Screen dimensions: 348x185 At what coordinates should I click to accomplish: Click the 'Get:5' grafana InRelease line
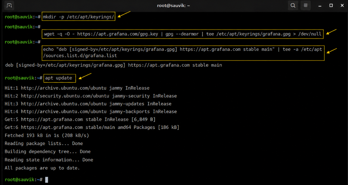(80, 120)
